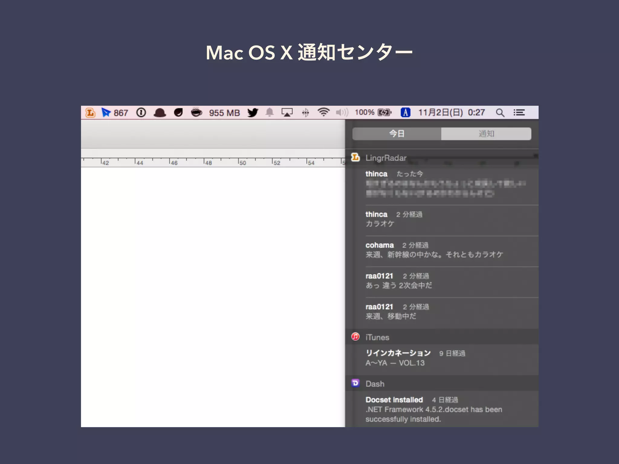Open the bell notification menu bar icon

(x=270, y=112)
